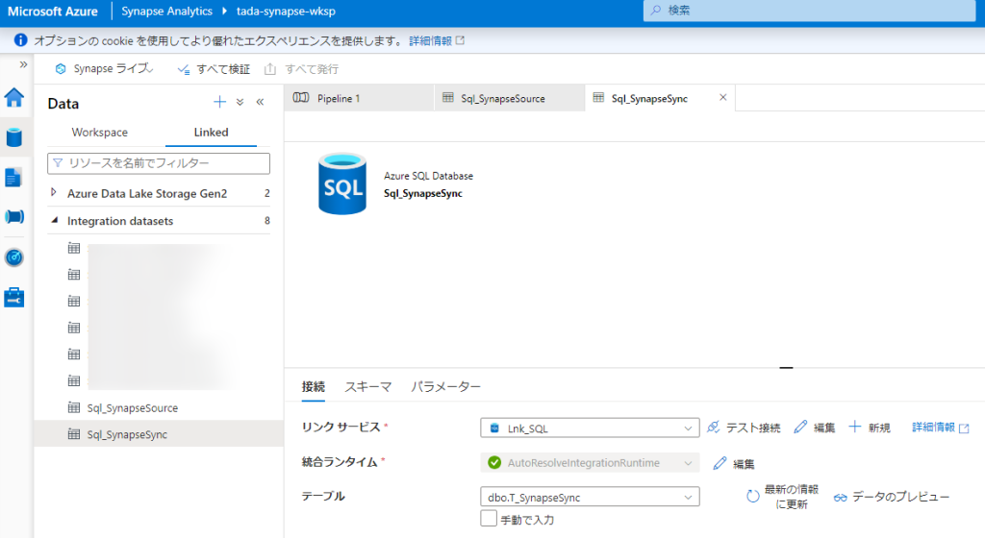Click the panel resize handle above tabs
985x538 pixels.
tap(786, 367)
